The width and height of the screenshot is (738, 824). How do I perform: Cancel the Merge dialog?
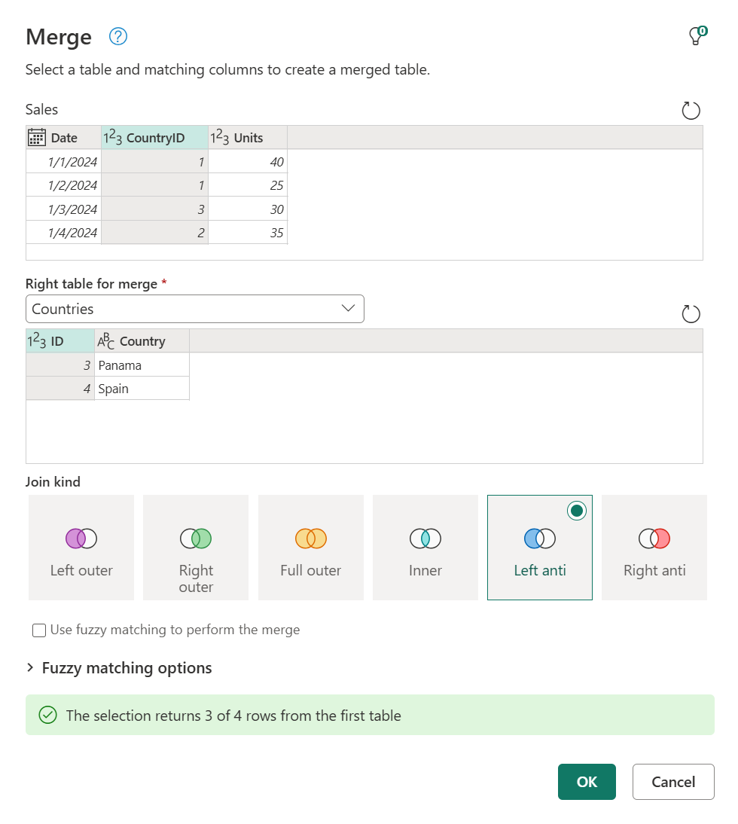673,782
